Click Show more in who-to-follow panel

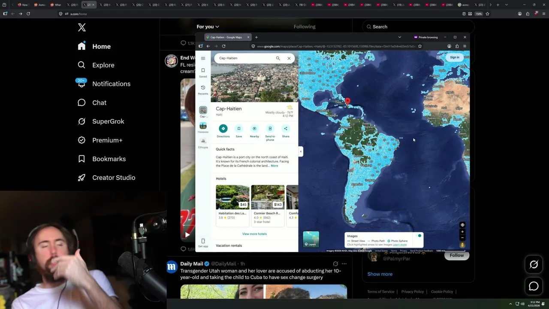[380, 274]
